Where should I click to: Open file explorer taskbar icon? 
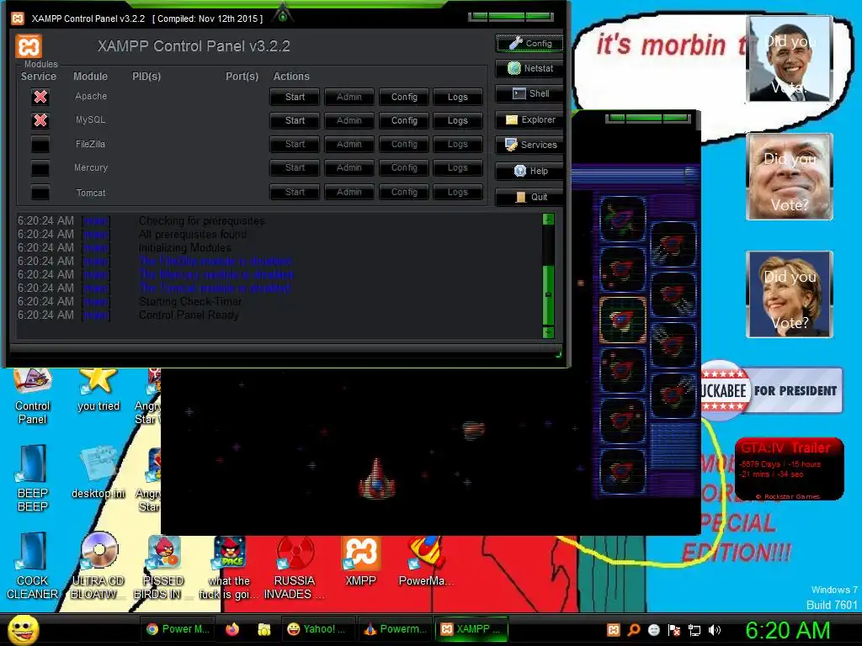[264, 629]
